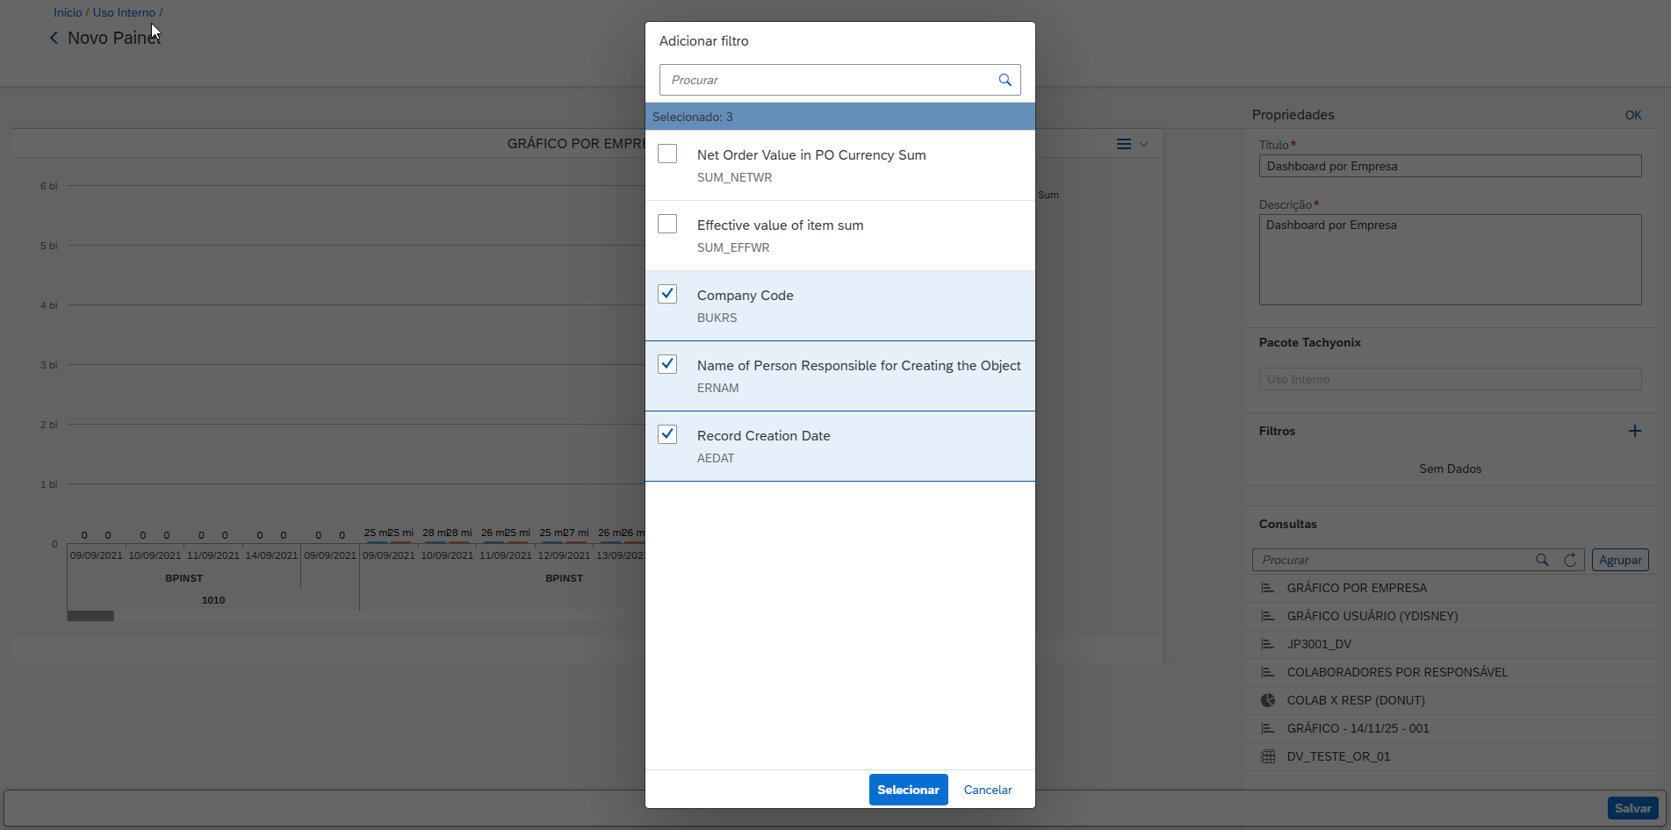Deselect the Record Creation Date checkbox
The image size is (1671, 830).
pyautogui.click(x=667, y=434)
